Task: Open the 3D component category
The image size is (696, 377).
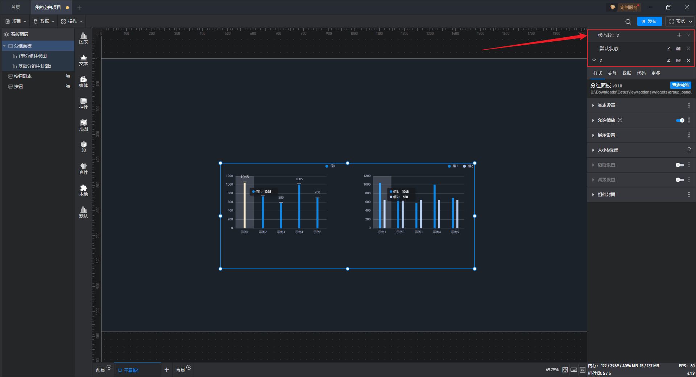Action: 83,146
